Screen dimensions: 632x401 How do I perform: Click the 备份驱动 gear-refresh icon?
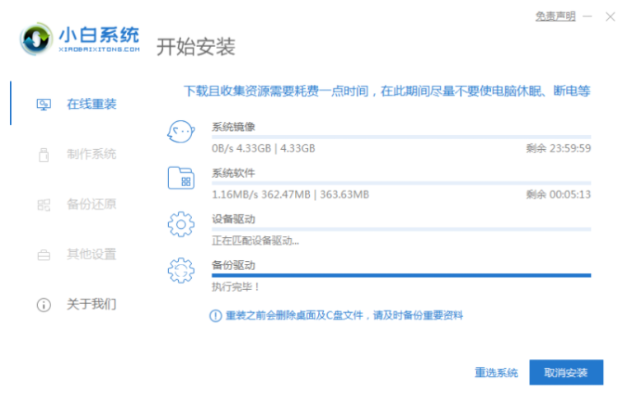click(180, 270)
